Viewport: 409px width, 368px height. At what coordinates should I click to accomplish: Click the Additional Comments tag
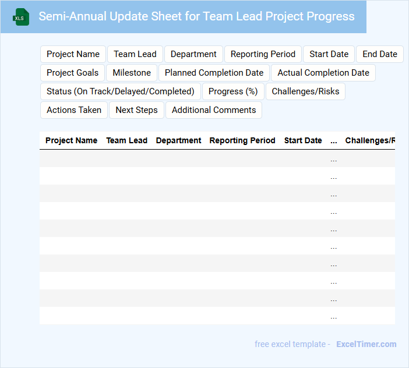coord(214,110)
